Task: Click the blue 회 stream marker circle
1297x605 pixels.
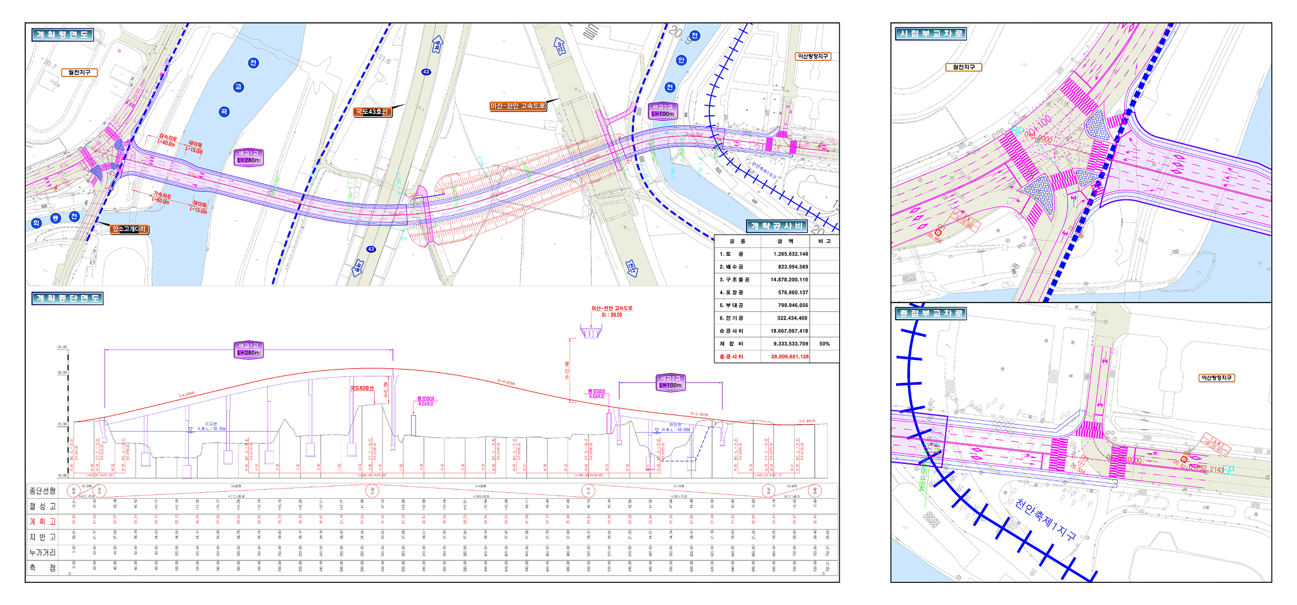Action: pyautogui.click(x=35, y=223)
